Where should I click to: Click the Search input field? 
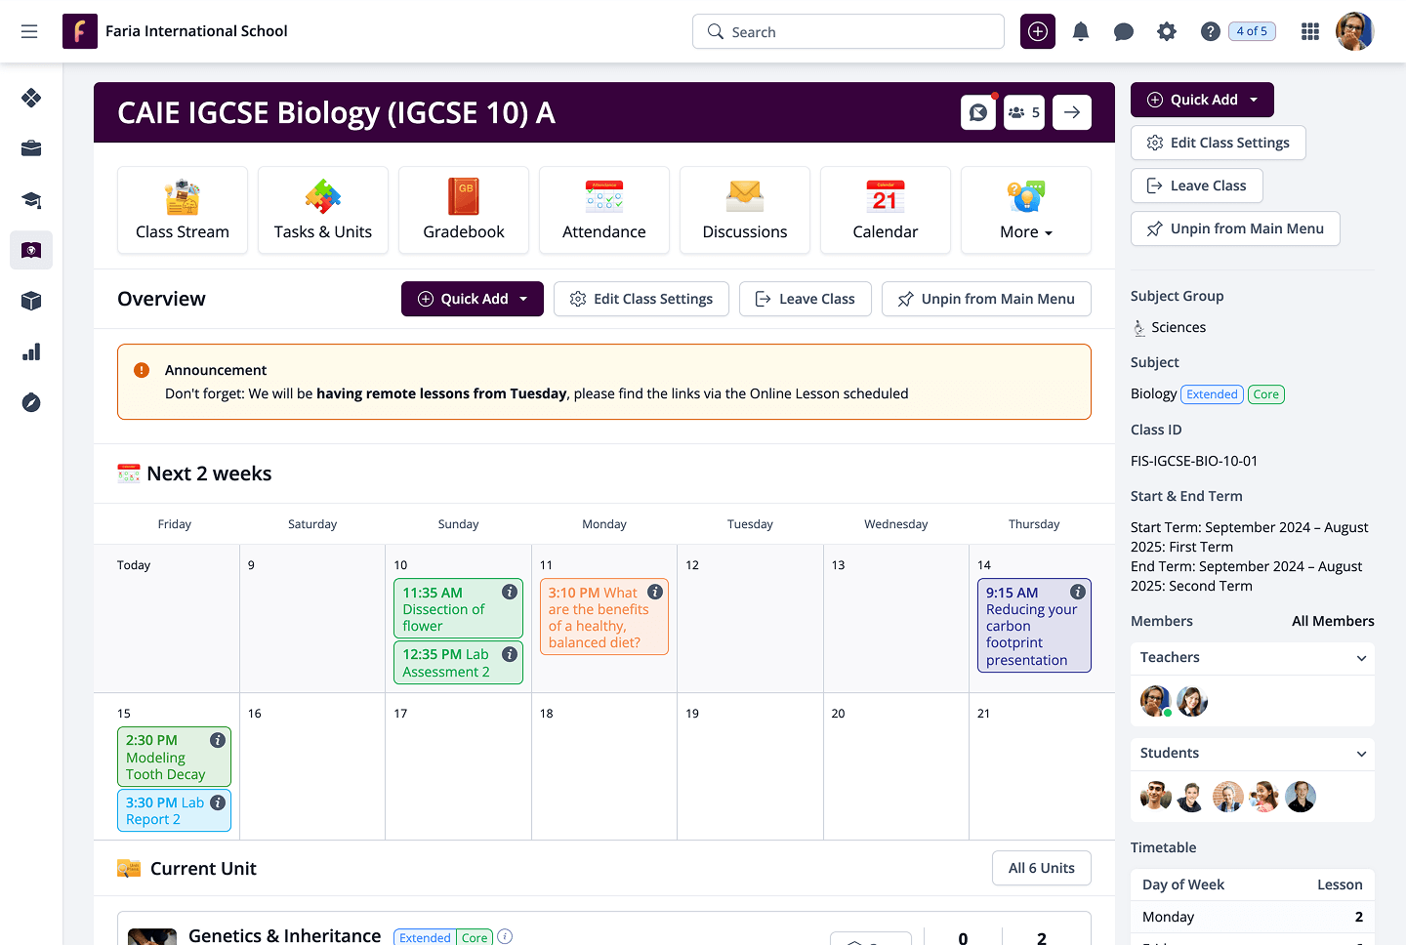(x=848, y=31)
